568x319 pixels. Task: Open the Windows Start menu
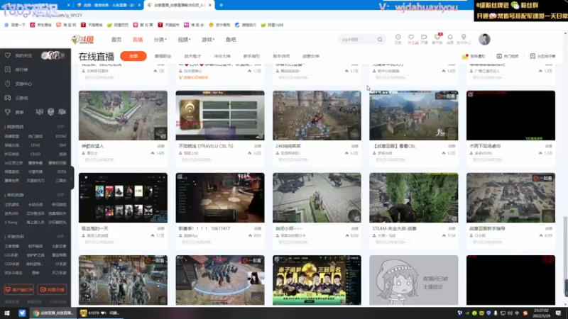7,313
